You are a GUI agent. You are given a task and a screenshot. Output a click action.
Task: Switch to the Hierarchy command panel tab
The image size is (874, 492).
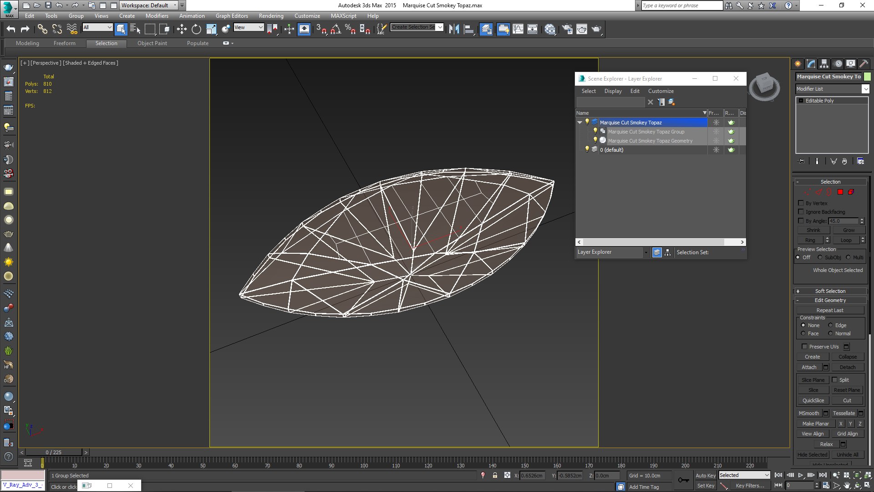[824, 64]
